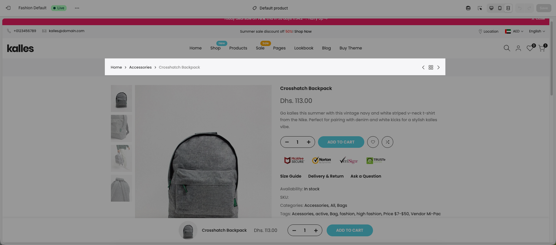Add product to wishlist heart button

[x=373, y=142]
